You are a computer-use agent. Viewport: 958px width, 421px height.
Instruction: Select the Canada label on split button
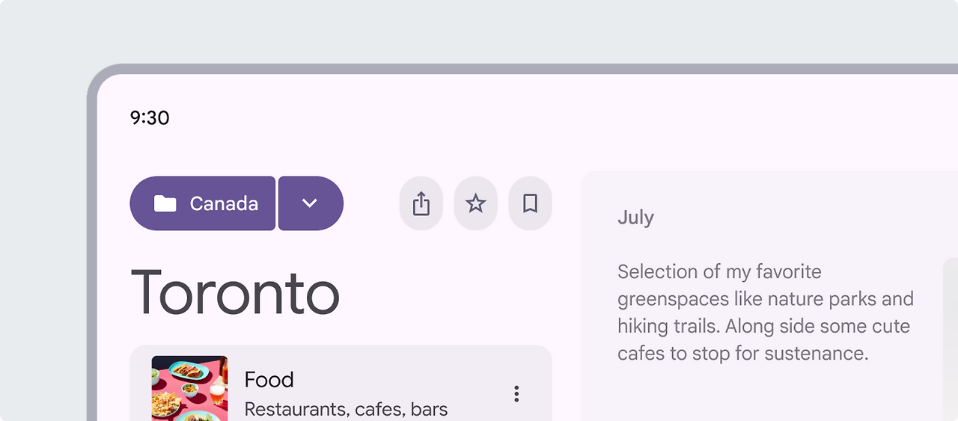pos(224,203)
